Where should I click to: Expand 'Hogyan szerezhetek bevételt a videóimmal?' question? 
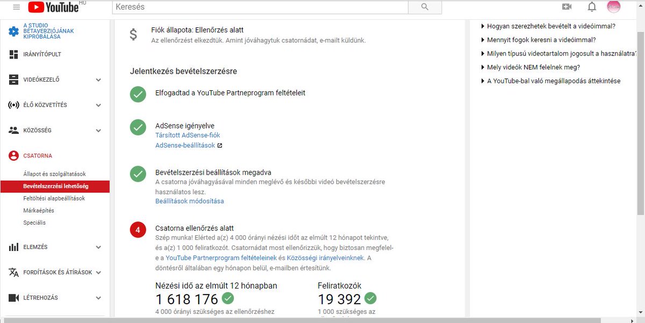[548, 26]
